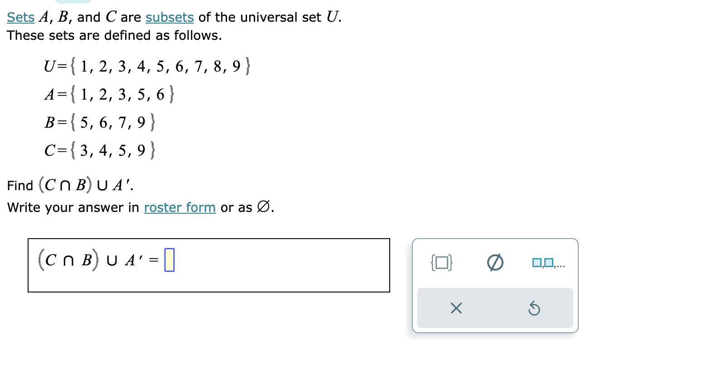Open the subsets definition link
Screen dimensions: 716x374
tap(169, 17)
